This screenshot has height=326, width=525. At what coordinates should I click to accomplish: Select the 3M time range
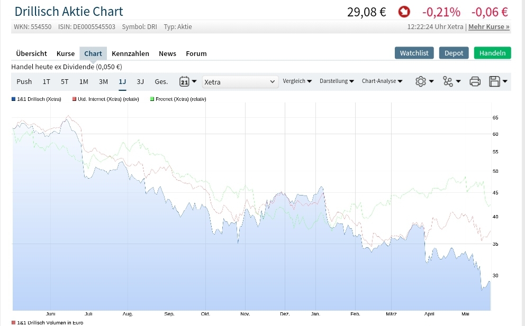[103, 81]
